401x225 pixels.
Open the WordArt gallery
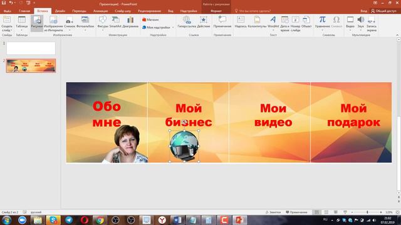(273, 23)
